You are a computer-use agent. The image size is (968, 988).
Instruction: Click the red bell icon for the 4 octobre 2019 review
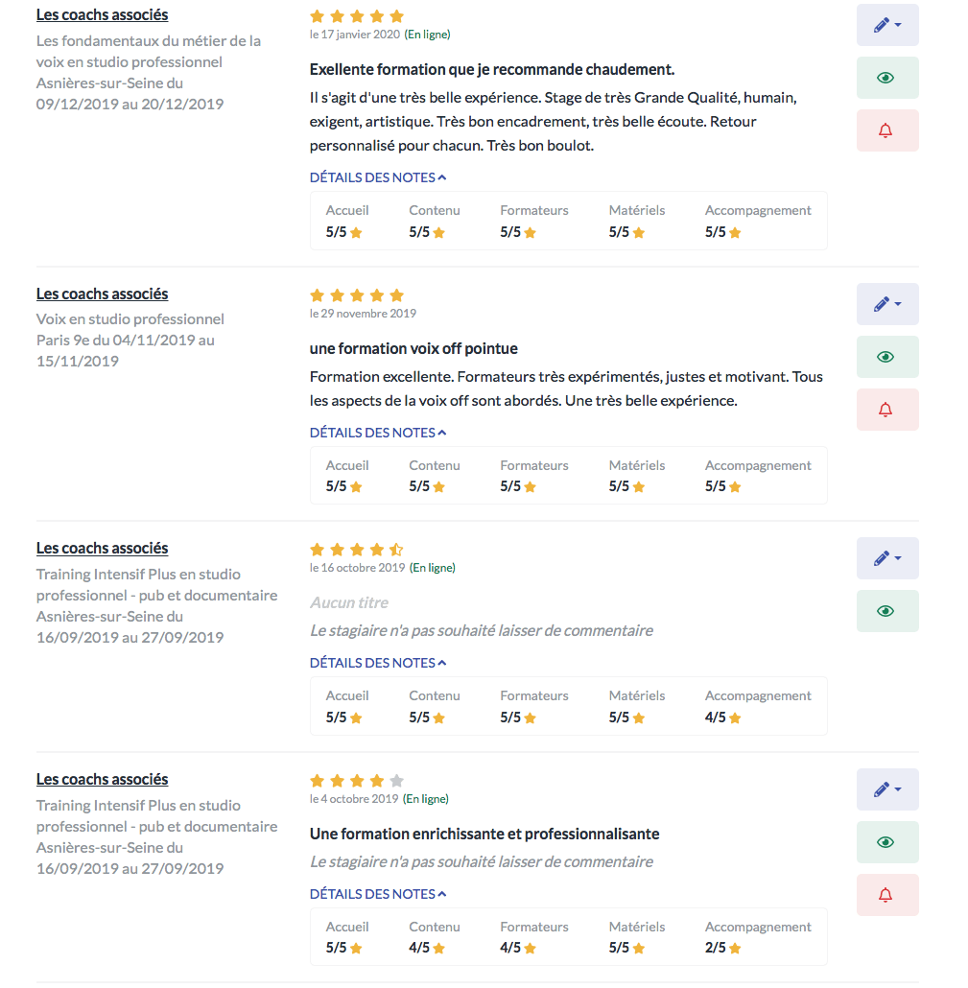click(x=886, y=895)
